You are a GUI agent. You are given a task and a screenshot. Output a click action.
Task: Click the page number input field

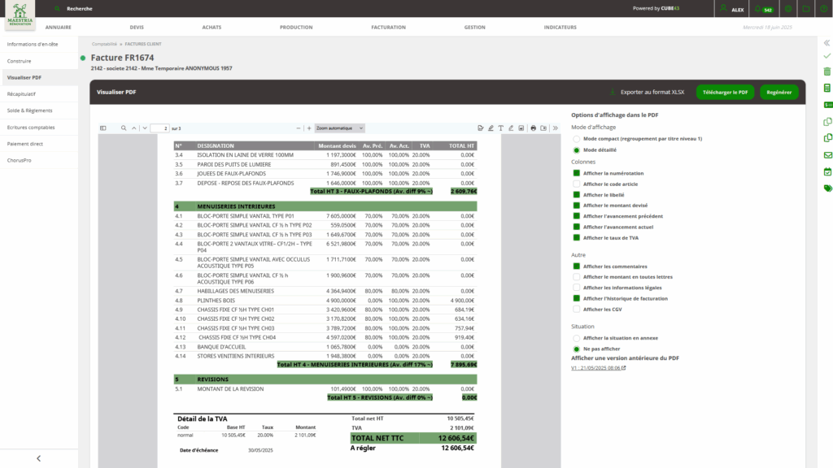[x=159, y=128]
